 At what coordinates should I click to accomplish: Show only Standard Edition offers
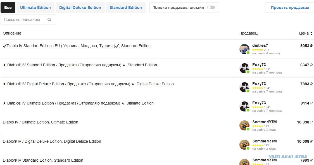pyautogui.click(x=126, y=8)
